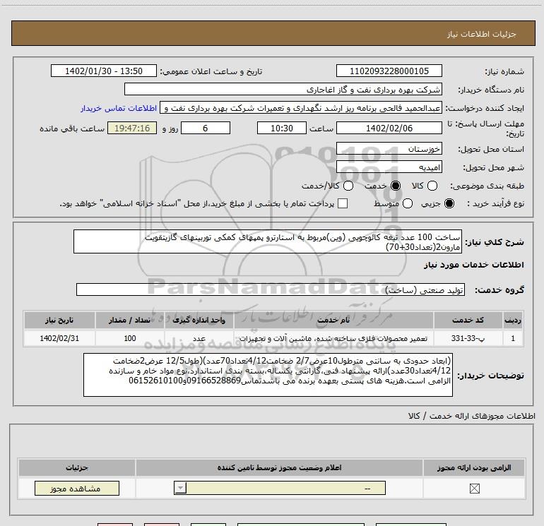The height and width of the screenshot is (526, 544).
Task: Click the الزامی بودن ارائه مجوز header
Action: (474, 467)
